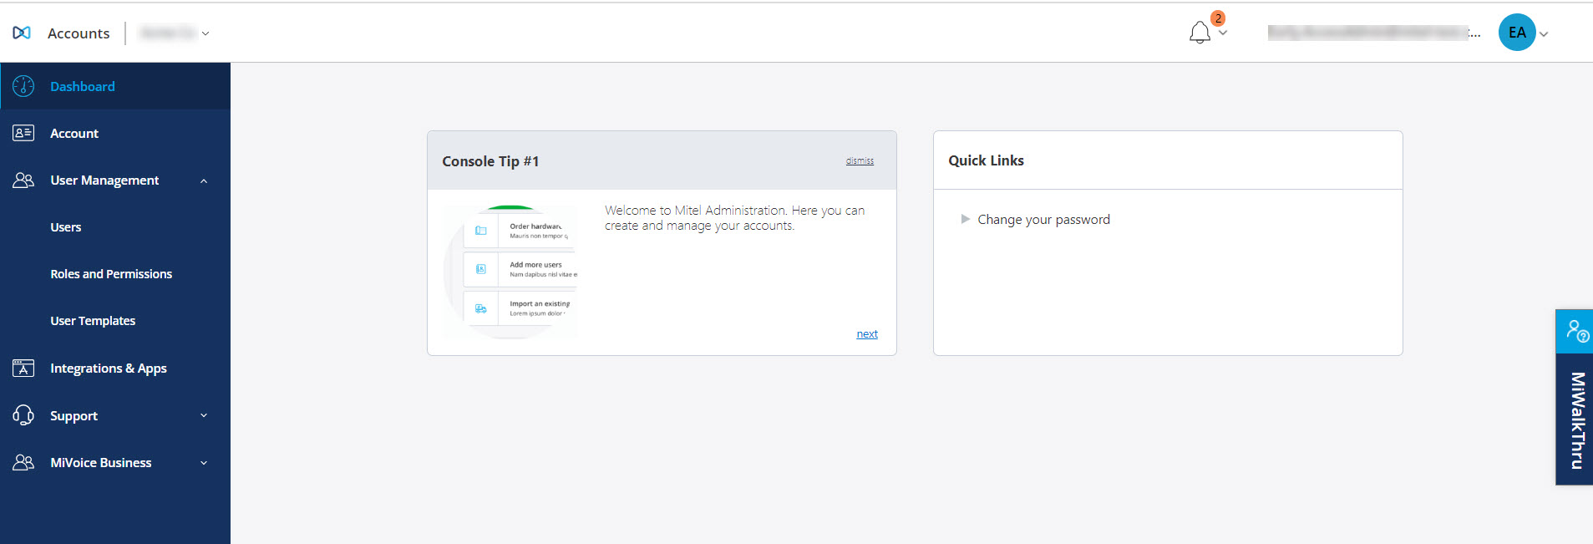The image size is (1593, 544).
Task: Collapse the User Management section
Action: [204, 180]
